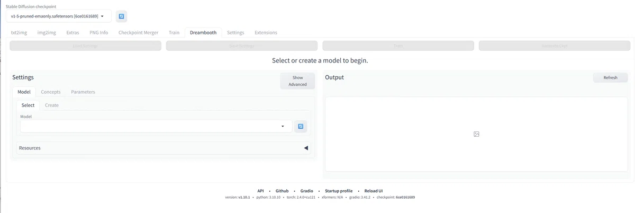Select the Dreambooth tab
Screen dimensions: 635x213
click(203, 32)
